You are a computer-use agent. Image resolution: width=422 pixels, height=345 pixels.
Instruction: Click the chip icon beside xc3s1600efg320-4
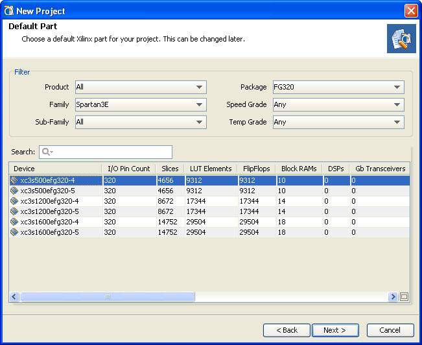pyautogui.click(x=14, y=222)
